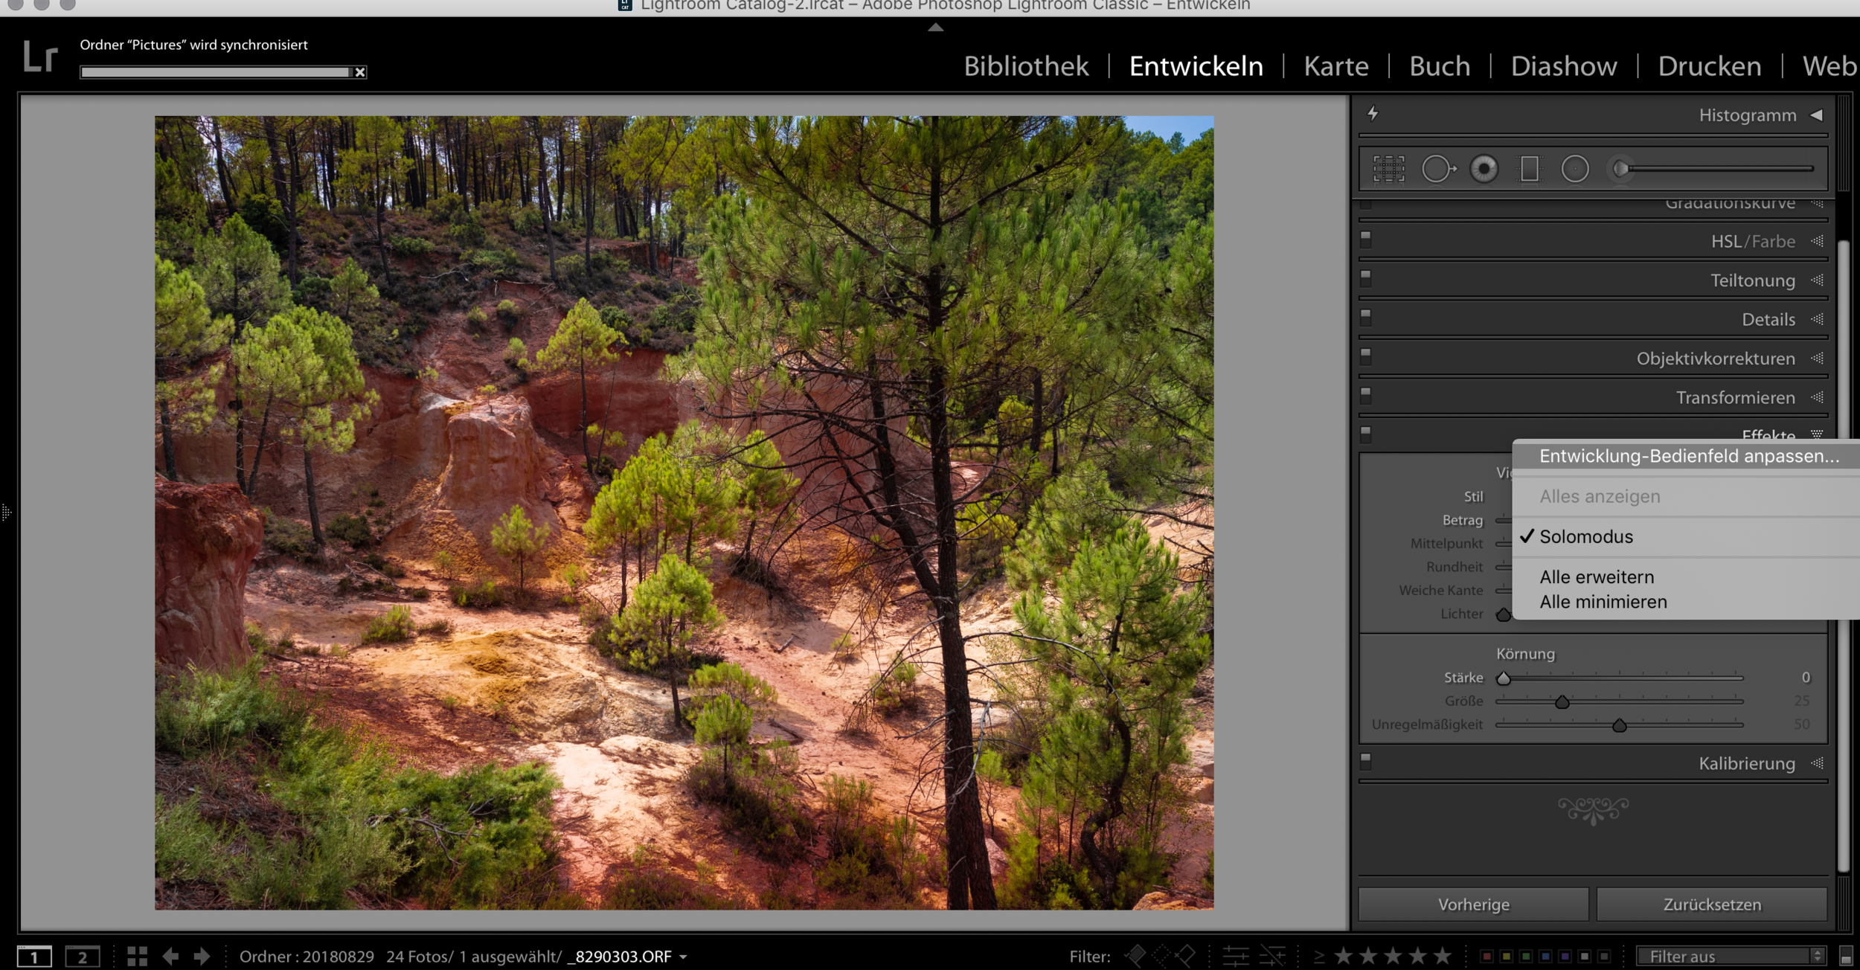Toggle the Effekte panel switch
The height and width of the screenshot is (970, 1860).
click(x=1365, y=434)
